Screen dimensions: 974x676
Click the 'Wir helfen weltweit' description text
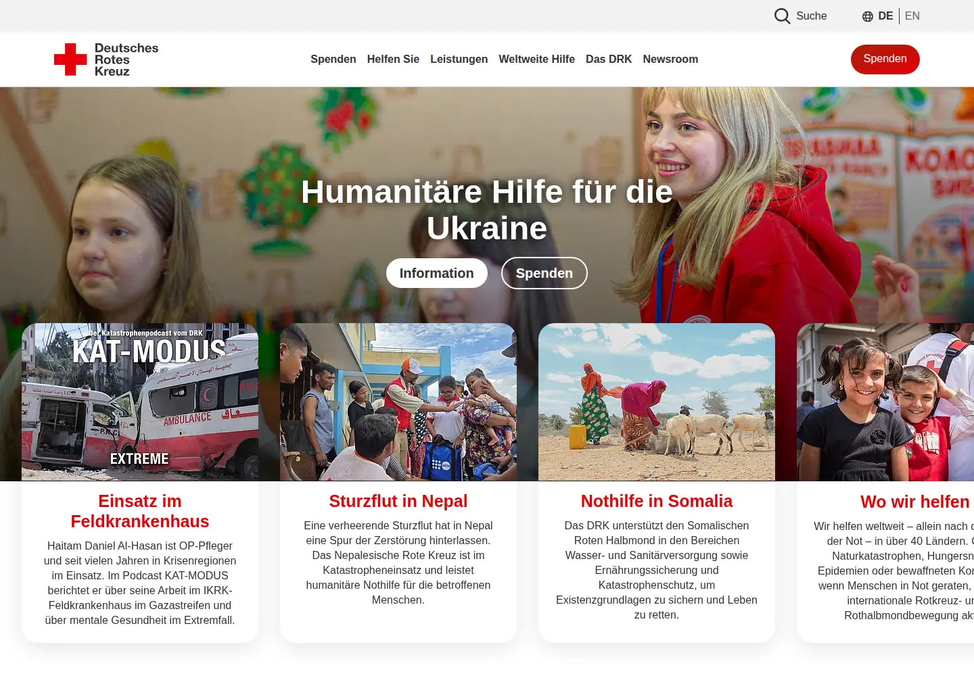pos(894,571)
